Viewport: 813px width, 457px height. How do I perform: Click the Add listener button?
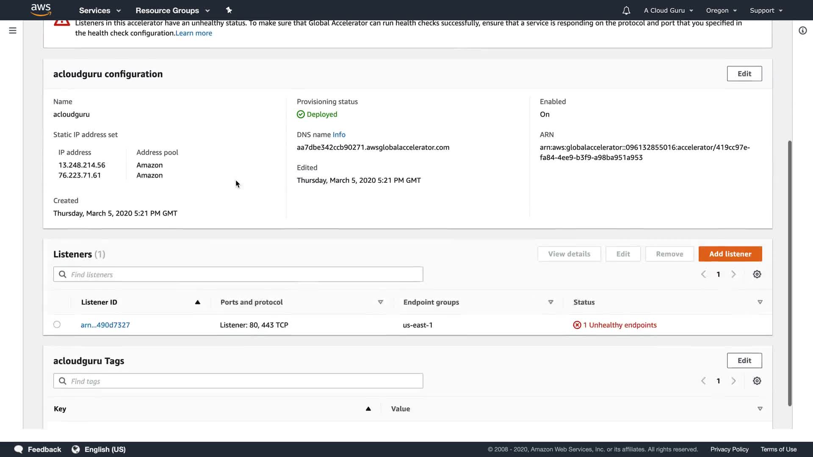[x=730, y=254]
